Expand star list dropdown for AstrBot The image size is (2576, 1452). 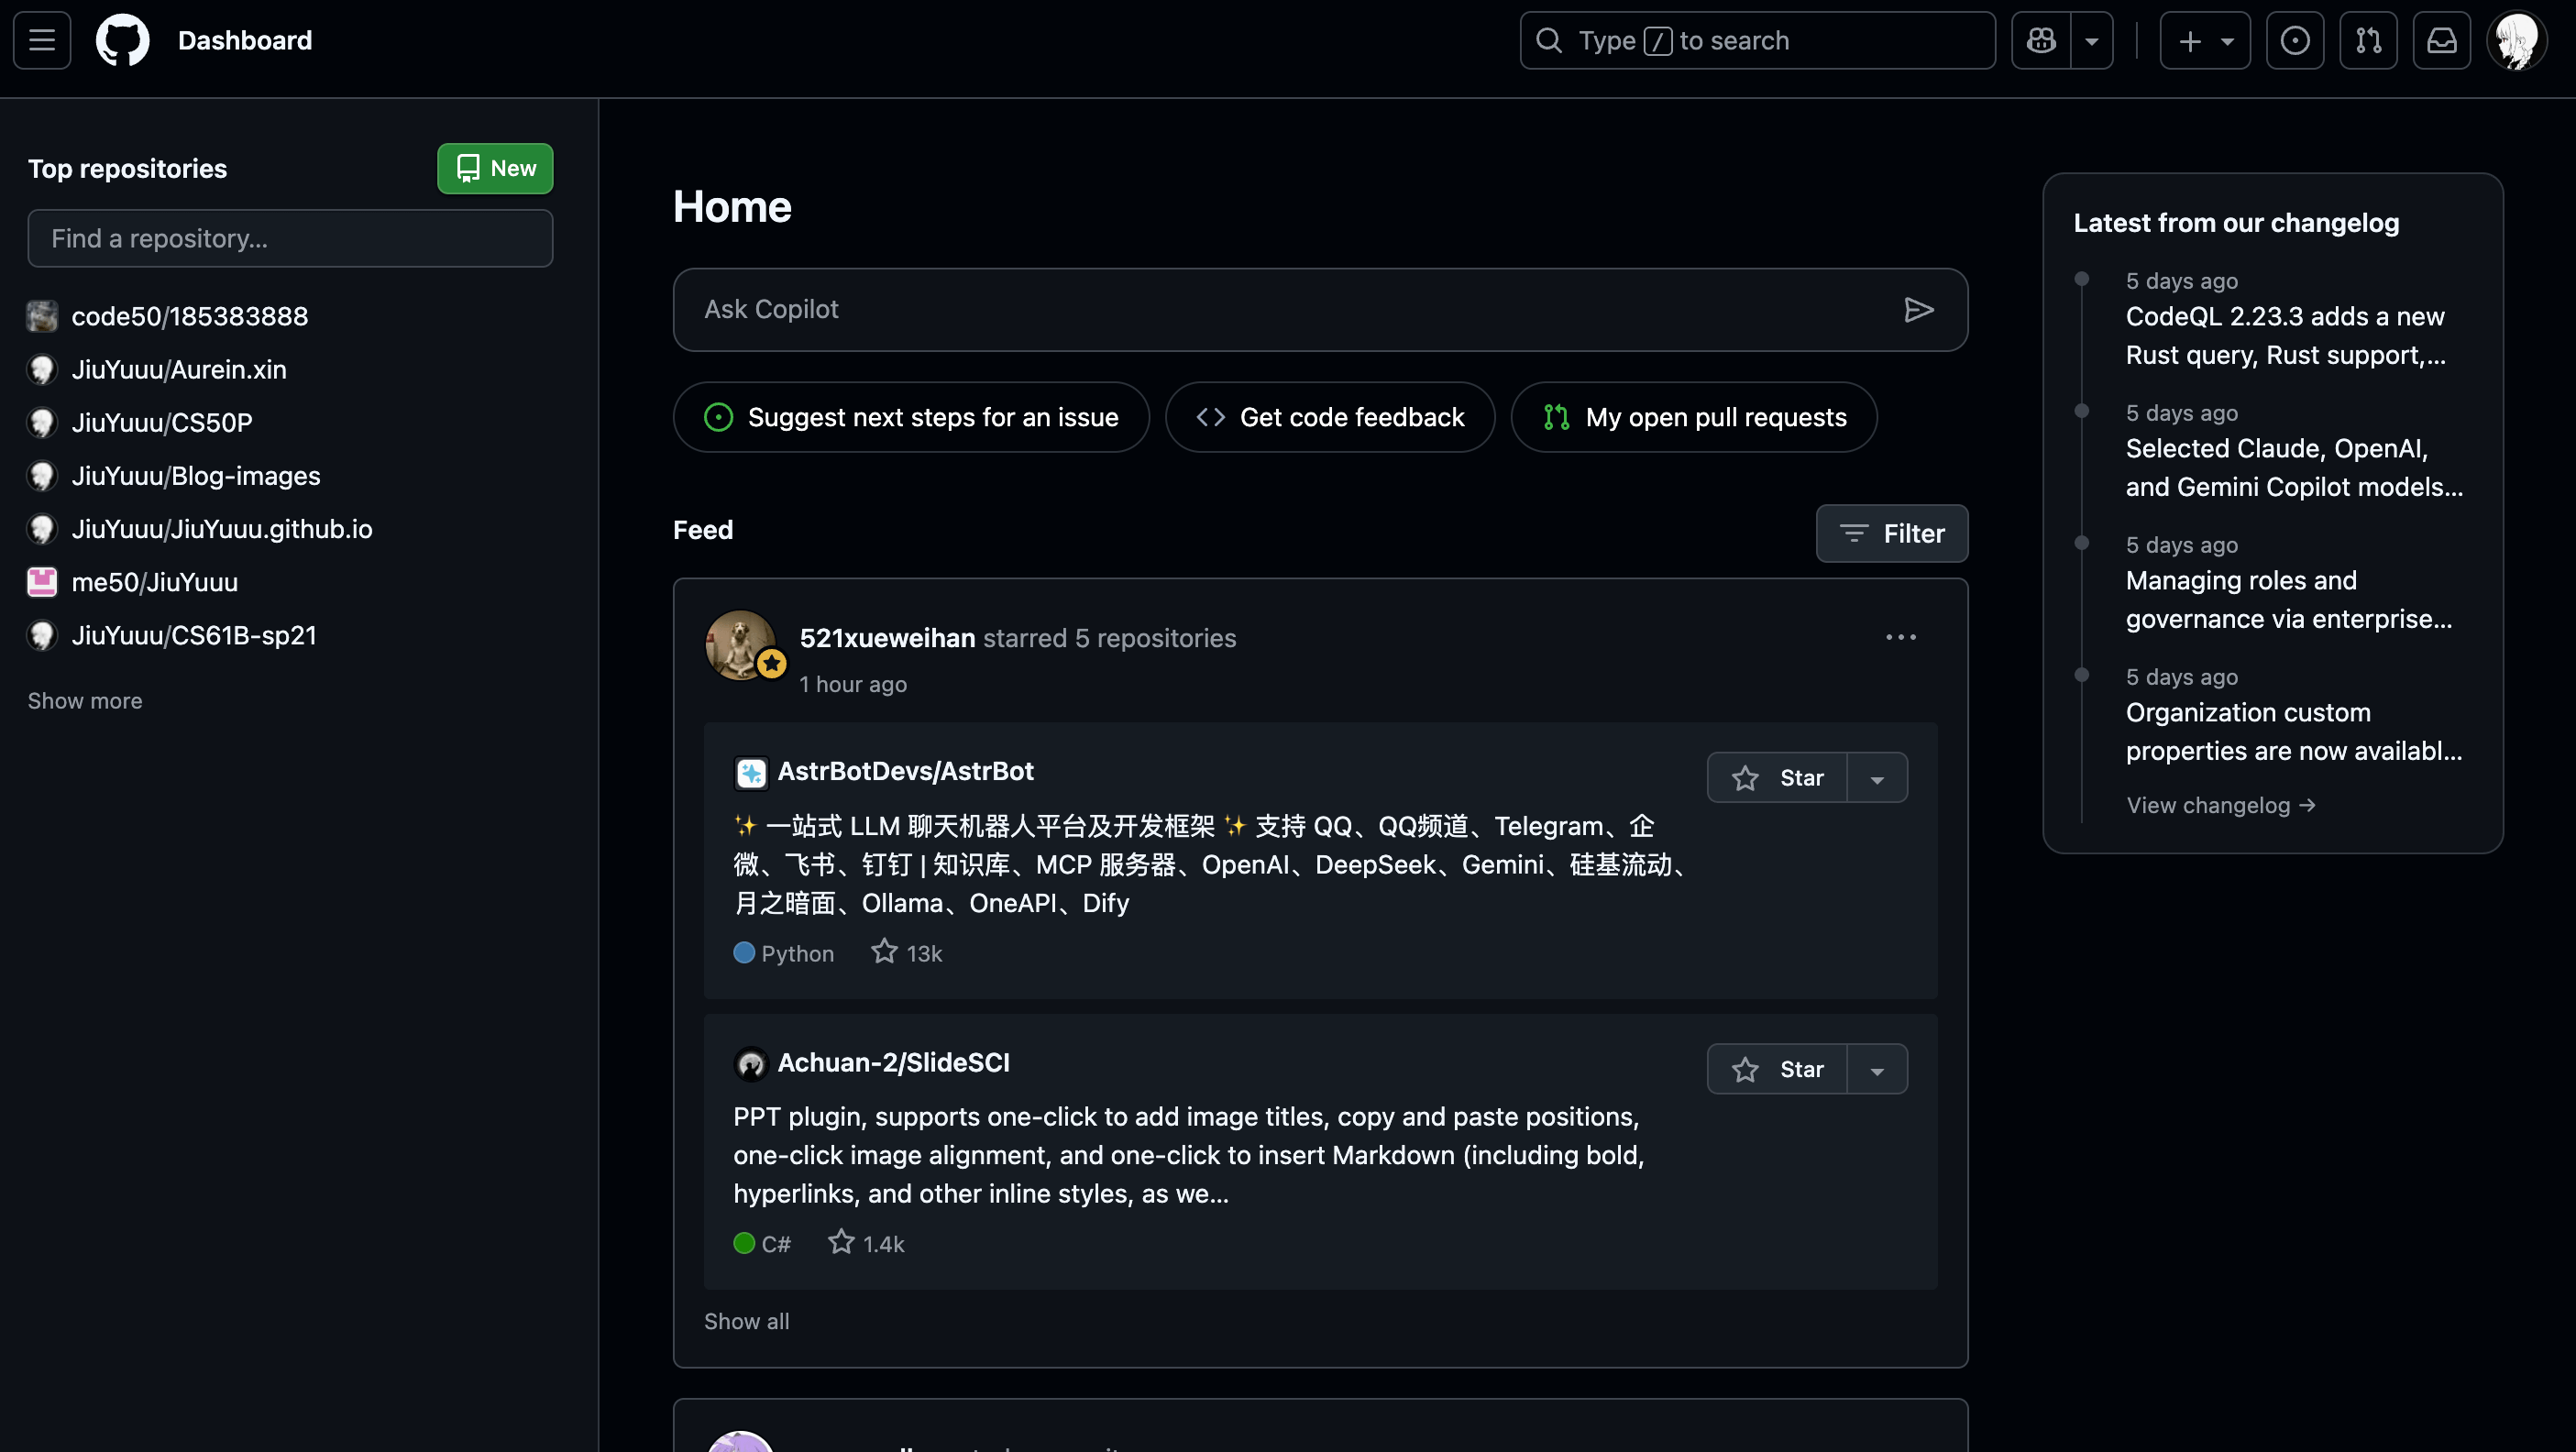[x=1877, y=778]
